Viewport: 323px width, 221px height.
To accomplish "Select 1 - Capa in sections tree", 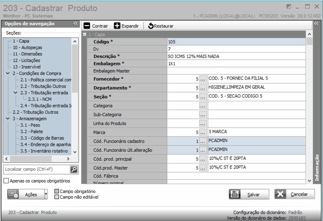I will coord(21,41).
